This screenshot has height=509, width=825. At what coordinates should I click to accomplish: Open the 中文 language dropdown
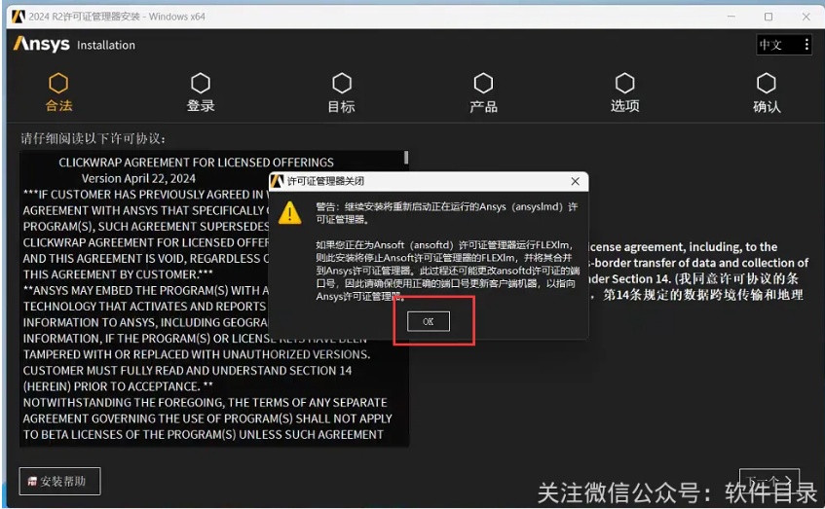[784, 45]
